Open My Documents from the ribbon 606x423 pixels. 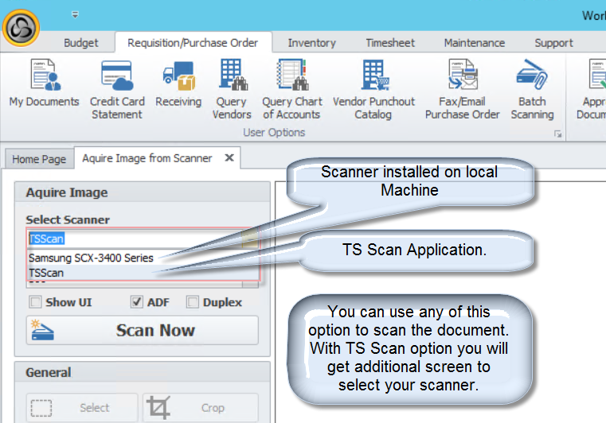tap(44, 86)
